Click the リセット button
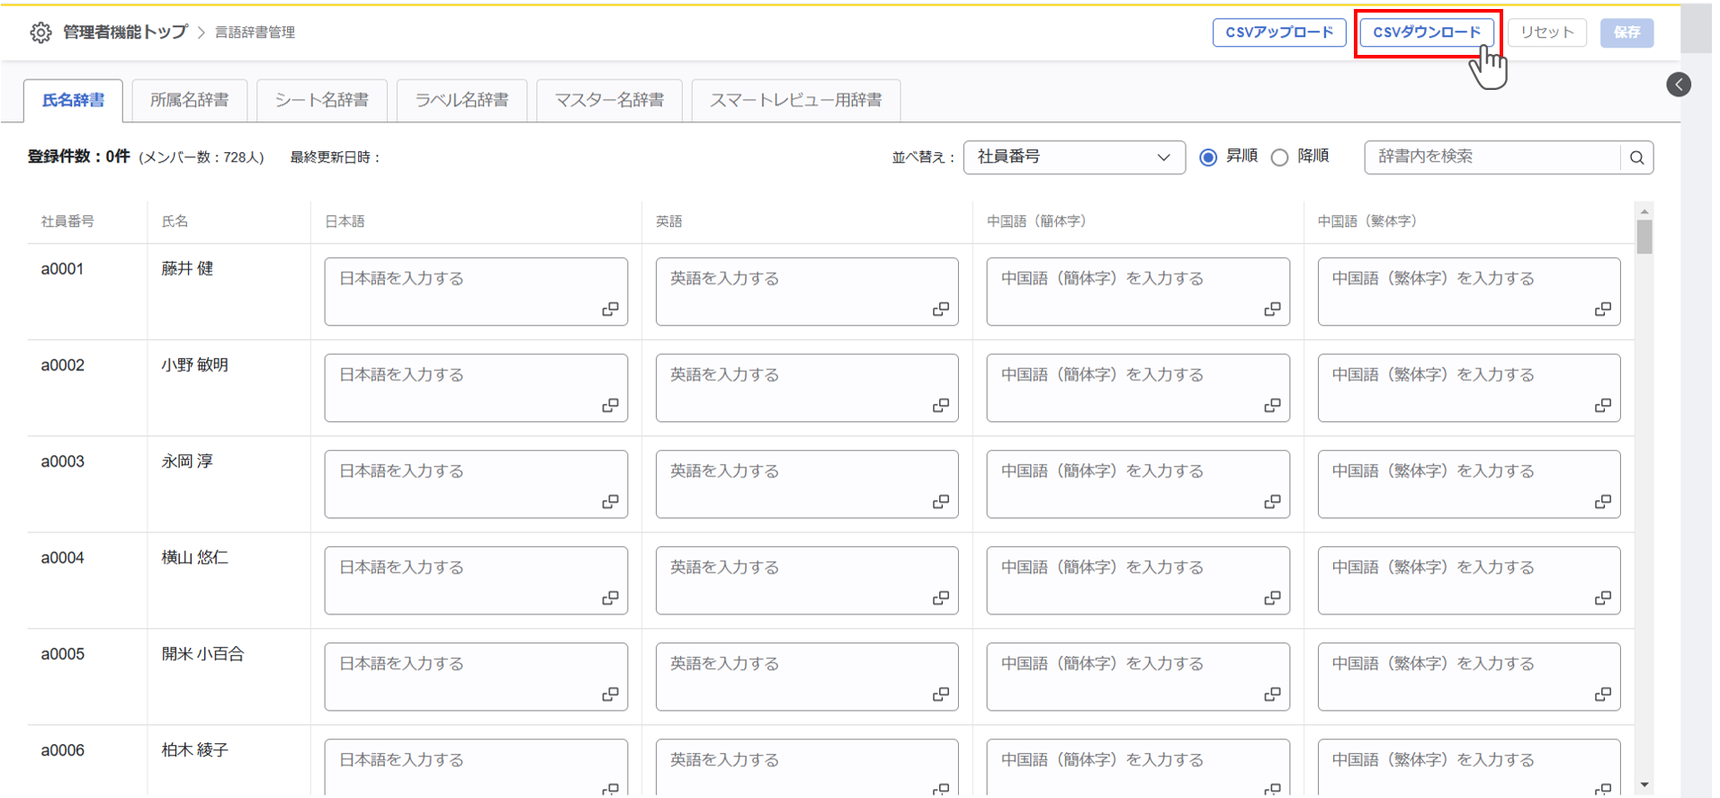The height and width of the screenshot is (798, 1720). 1547,32
